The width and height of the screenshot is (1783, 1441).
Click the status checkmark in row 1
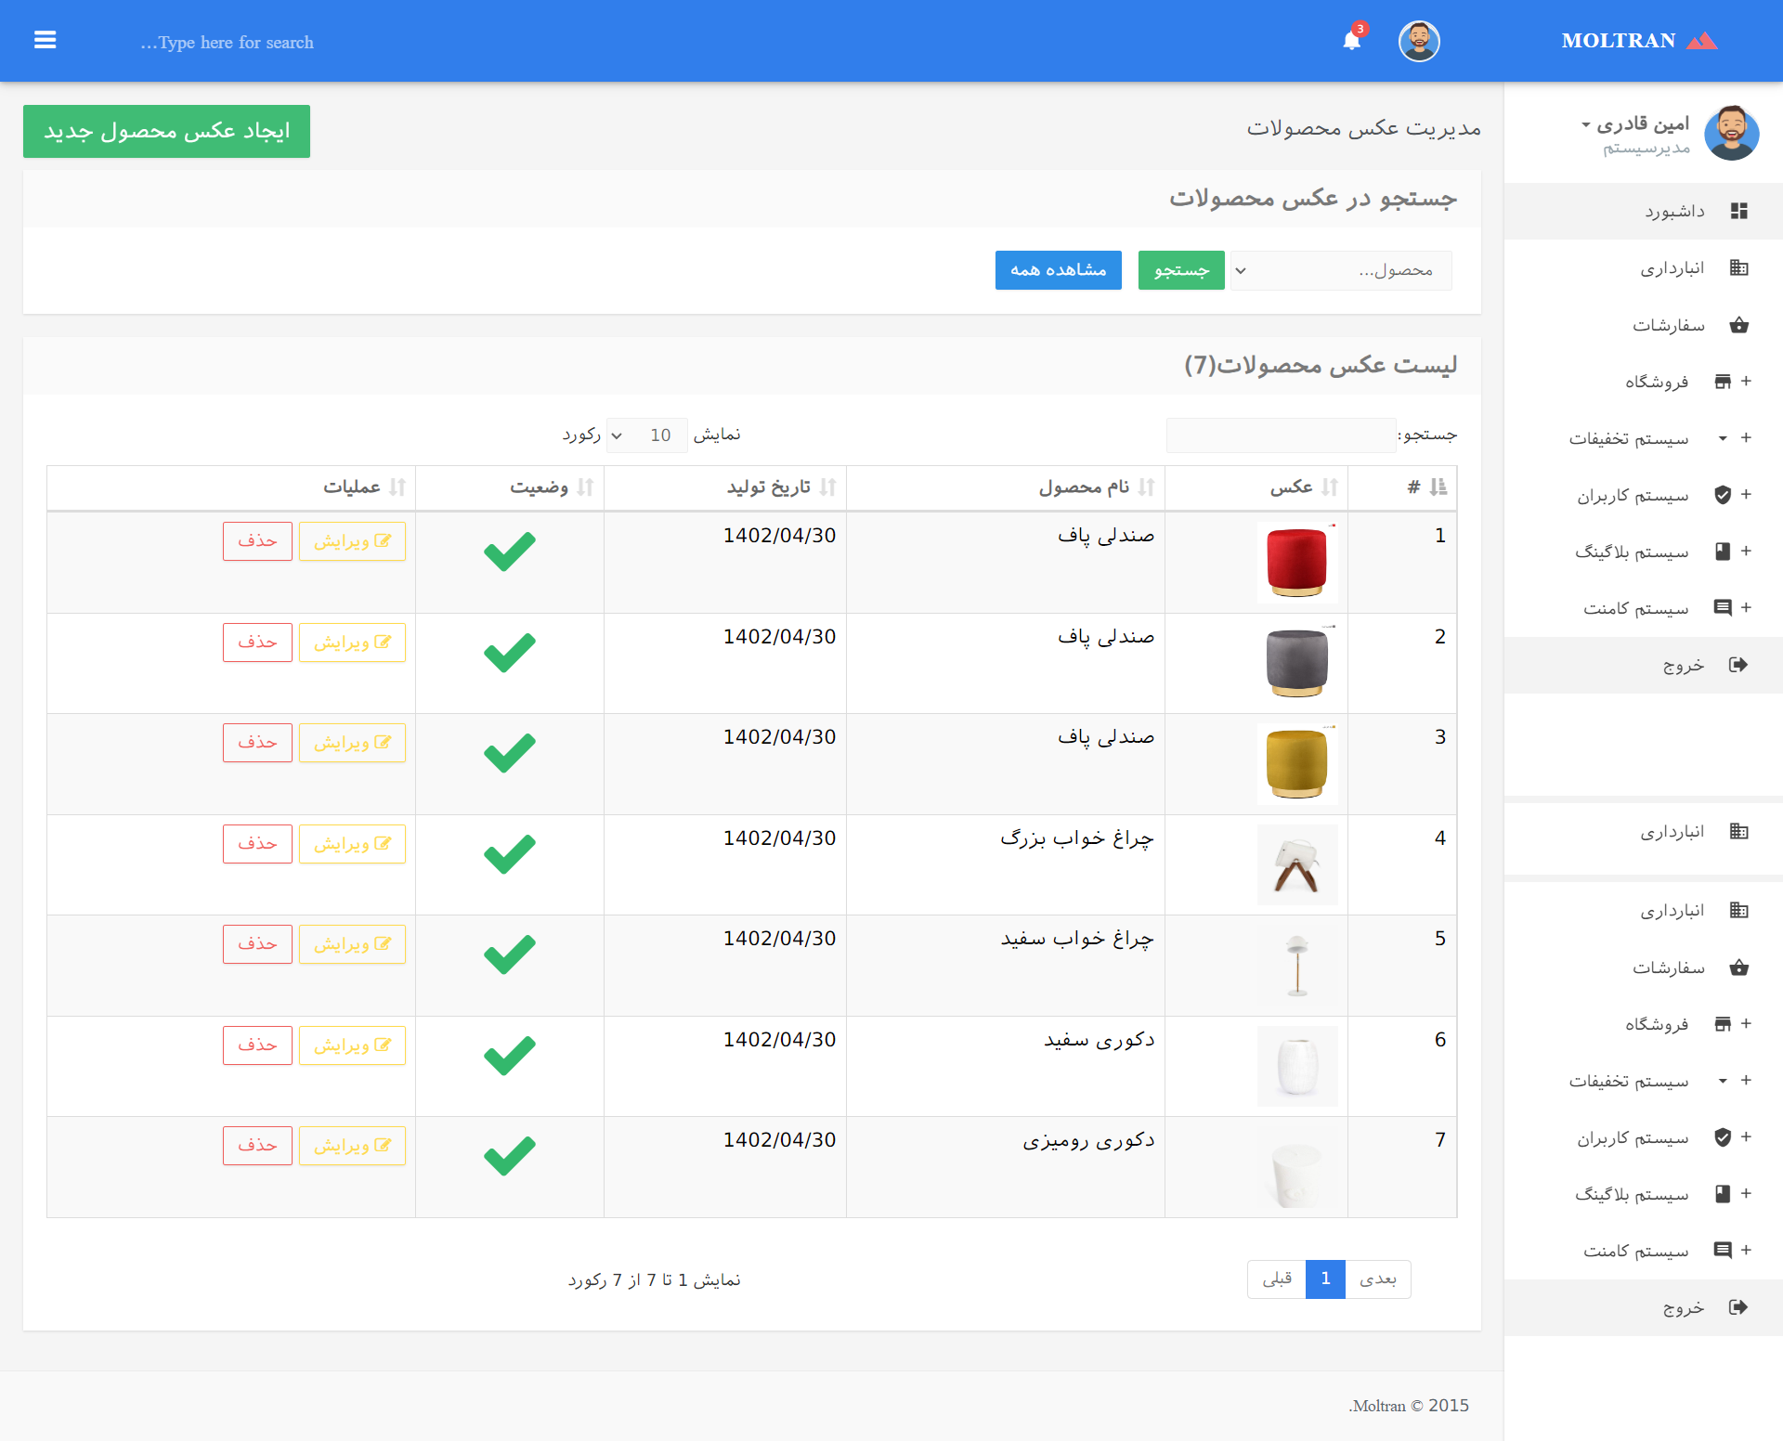click(509, 552)
